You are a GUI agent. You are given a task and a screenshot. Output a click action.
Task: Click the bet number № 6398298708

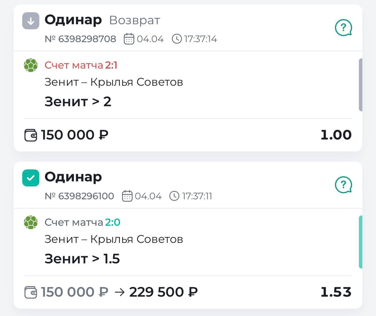80,39
